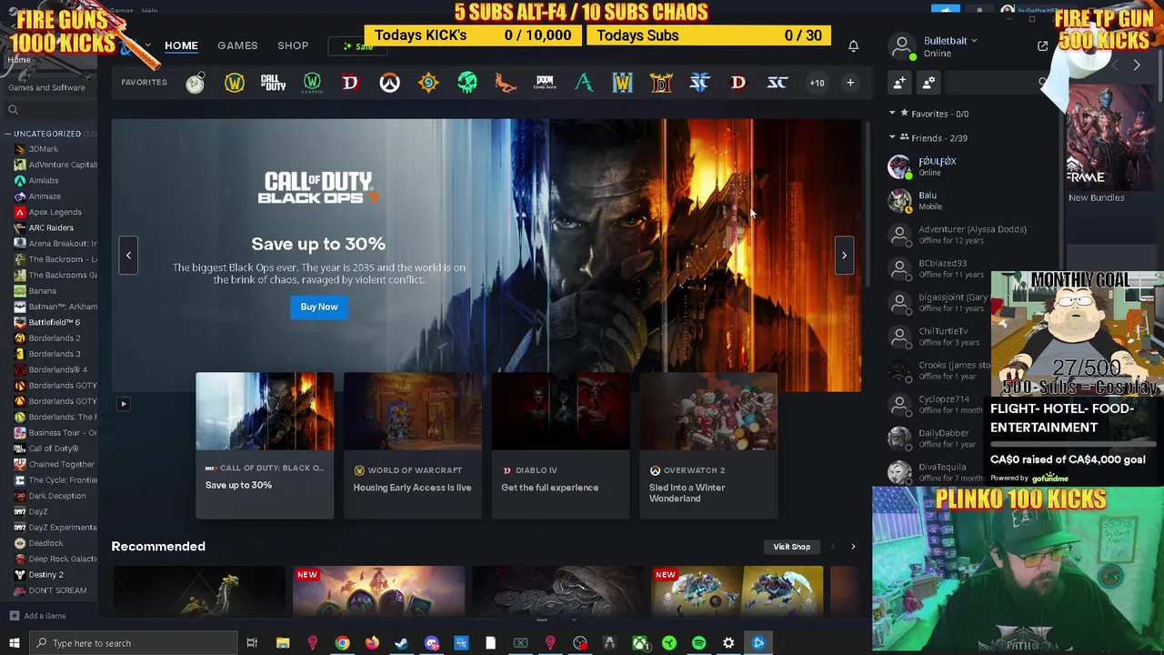Image resolution: width=1164 pixels, height=655 pixels.
Task: Click Add a Game
Action: (x=36, y=616)
